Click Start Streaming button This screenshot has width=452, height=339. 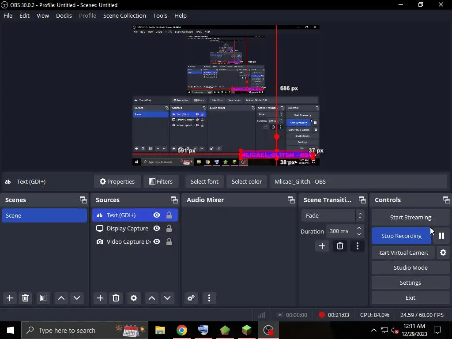coord(411,217)
